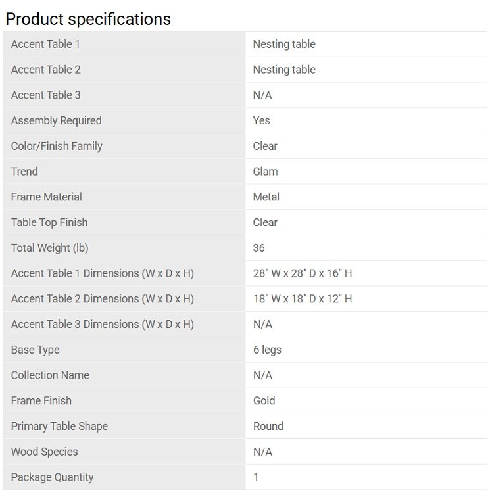This screenshot has width=490, height=493.
Task: Select the Accent Table 3 label
Action: (45, 95)
